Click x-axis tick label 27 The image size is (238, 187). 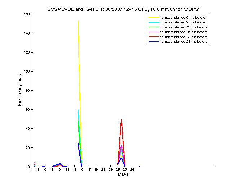(125, 170)
